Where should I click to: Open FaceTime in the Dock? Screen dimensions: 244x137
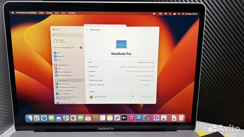click(x=81, y=118)
